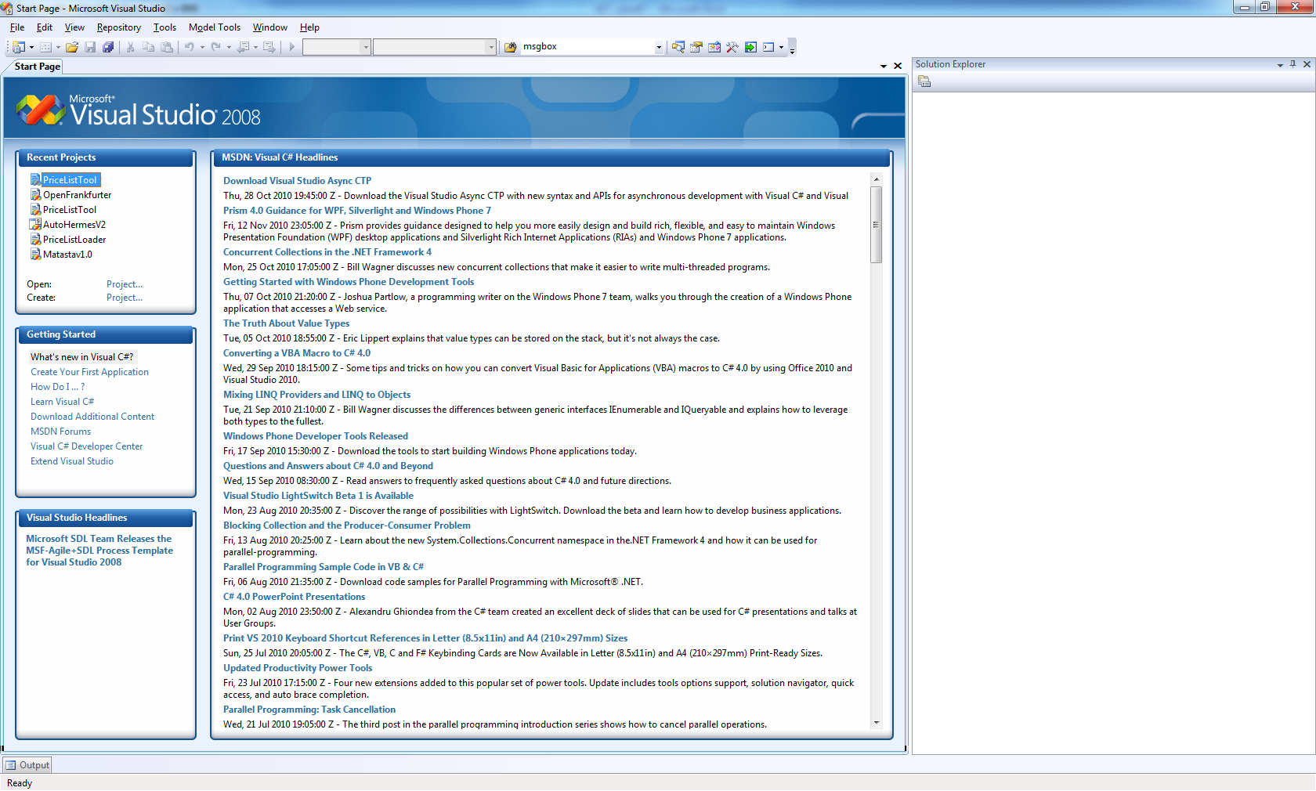Screen dimensions: 1316x791
Task: Pin the Solution Explorer with the Auto Hide icon
Action: pos(1293,64)
